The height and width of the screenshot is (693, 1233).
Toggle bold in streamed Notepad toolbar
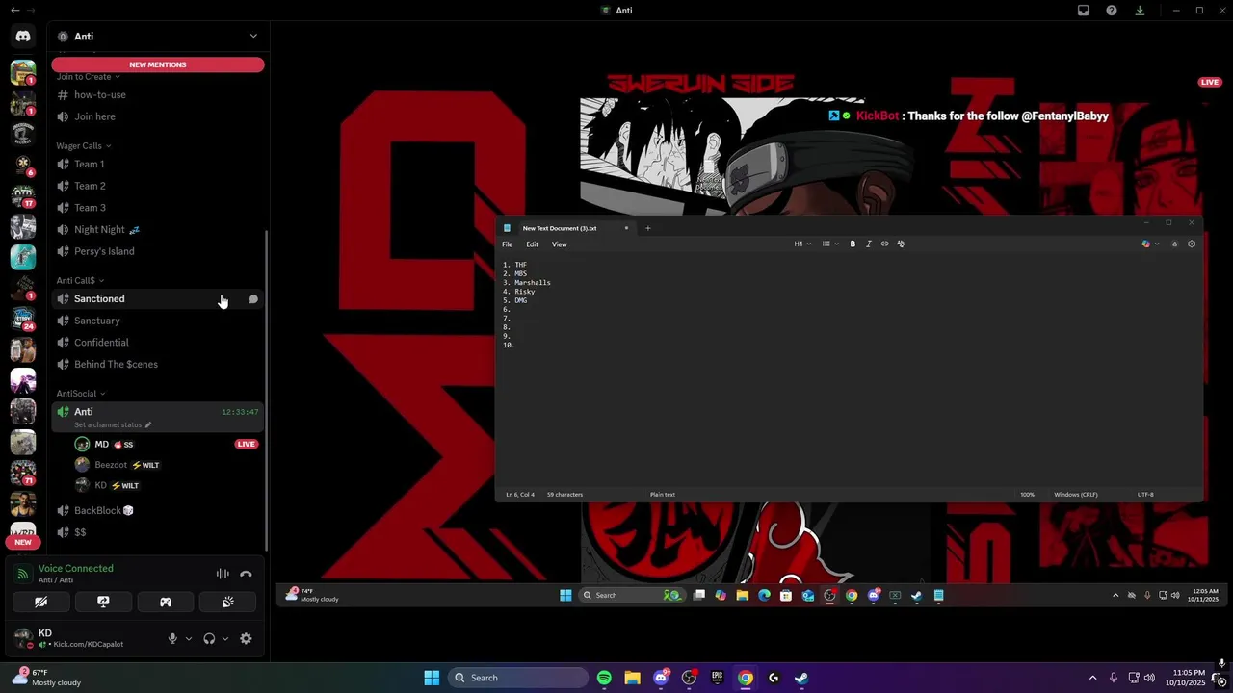(x=853, y=244)
